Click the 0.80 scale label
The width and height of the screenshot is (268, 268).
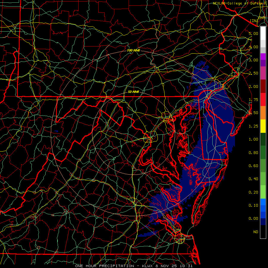(x=253, y=153)
